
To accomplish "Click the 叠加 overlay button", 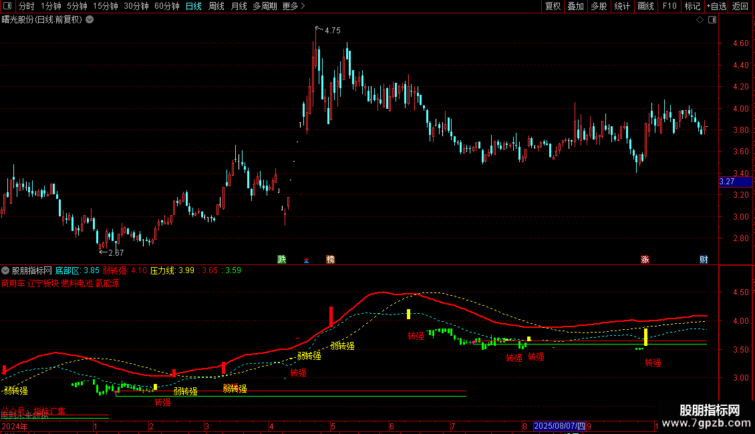I will pos(575,6).
